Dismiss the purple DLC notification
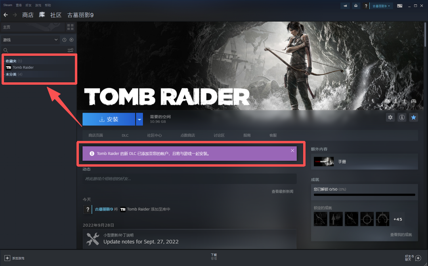The width and height of the screenshot is (428, 266). pyautogui.click(x=292, y=150)
